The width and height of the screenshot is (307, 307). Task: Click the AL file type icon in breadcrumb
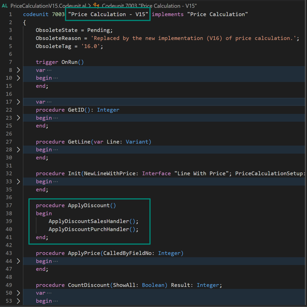click(x=5, y=6)
